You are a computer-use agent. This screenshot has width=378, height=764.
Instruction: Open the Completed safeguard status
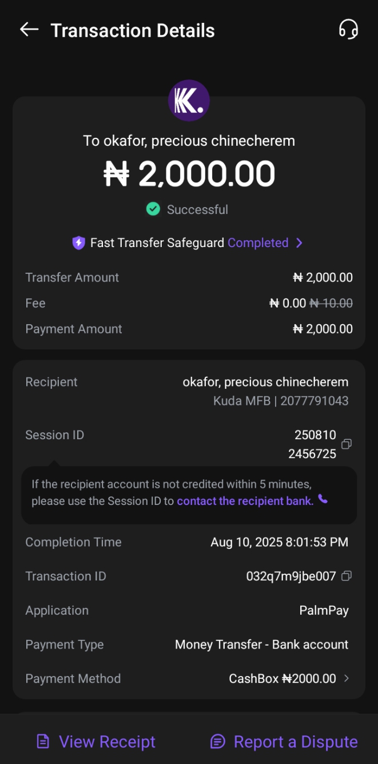coord(258,243)
